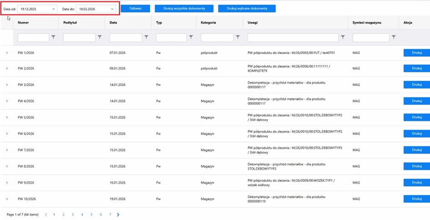Open the Data od date dropdown

(x=53, y=9)
